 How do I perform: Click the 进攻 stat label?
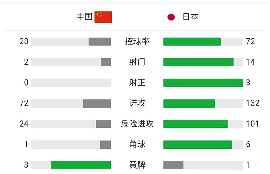(137, 103)
